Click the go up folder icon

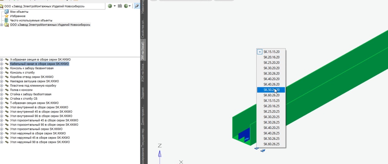(x=120, y=6)
